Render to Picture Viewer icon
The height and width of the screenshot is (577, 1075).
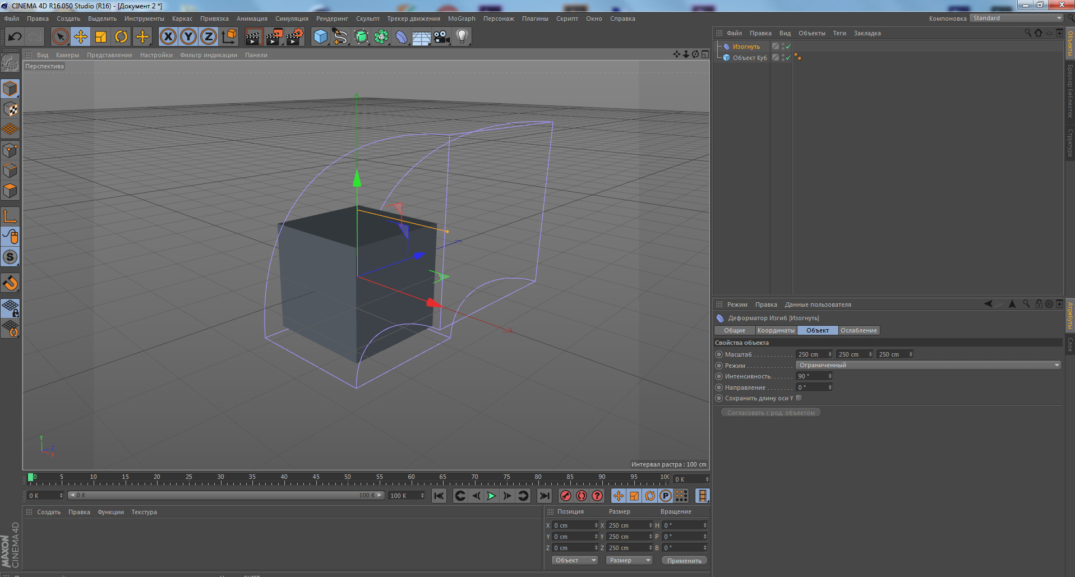click(x=274, y=37)
